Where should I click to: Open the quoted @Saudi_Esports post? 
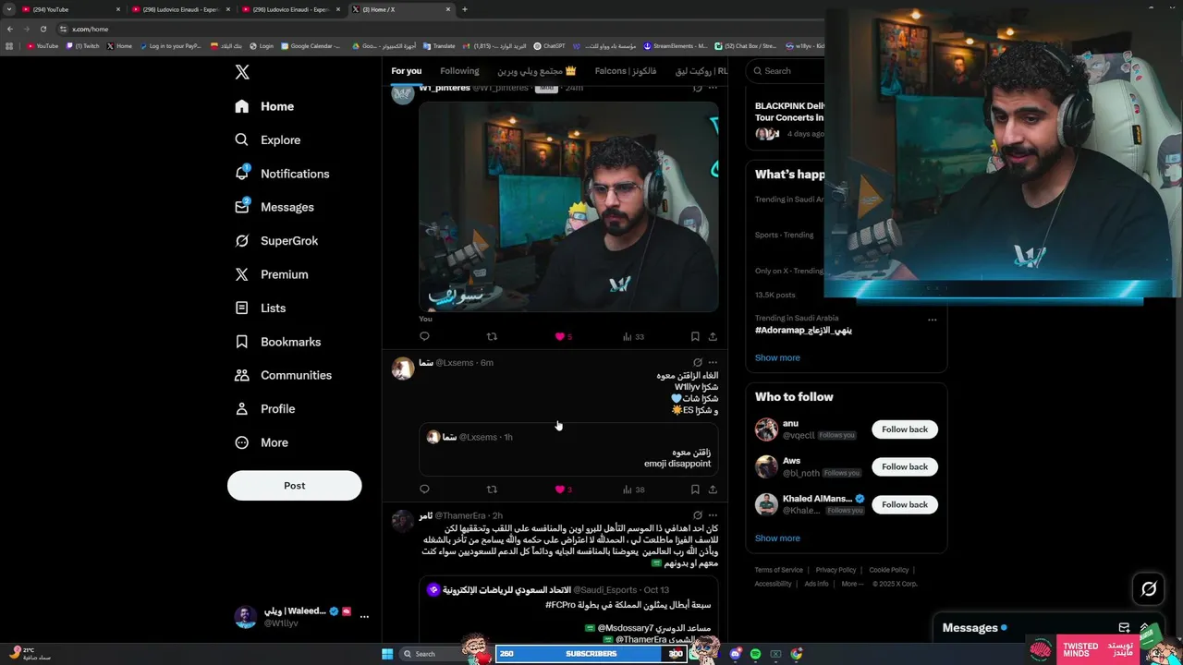point(568,610)
